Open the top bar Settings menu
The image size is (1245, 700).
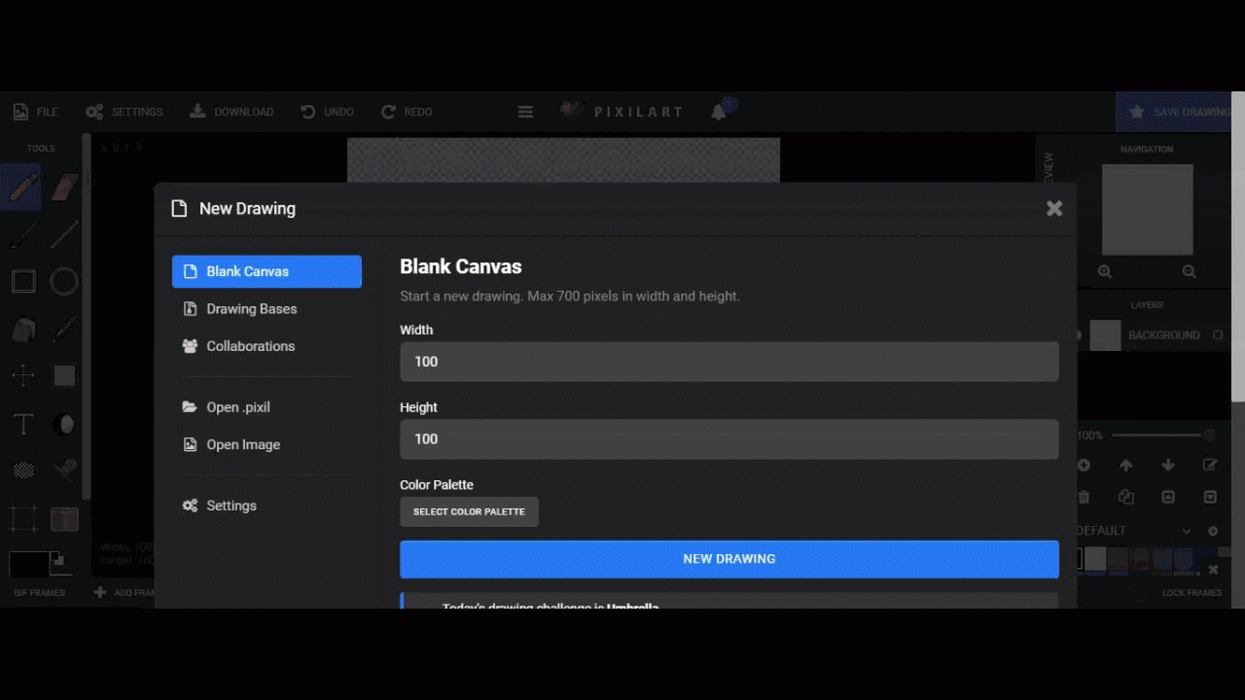pos(124,112)
